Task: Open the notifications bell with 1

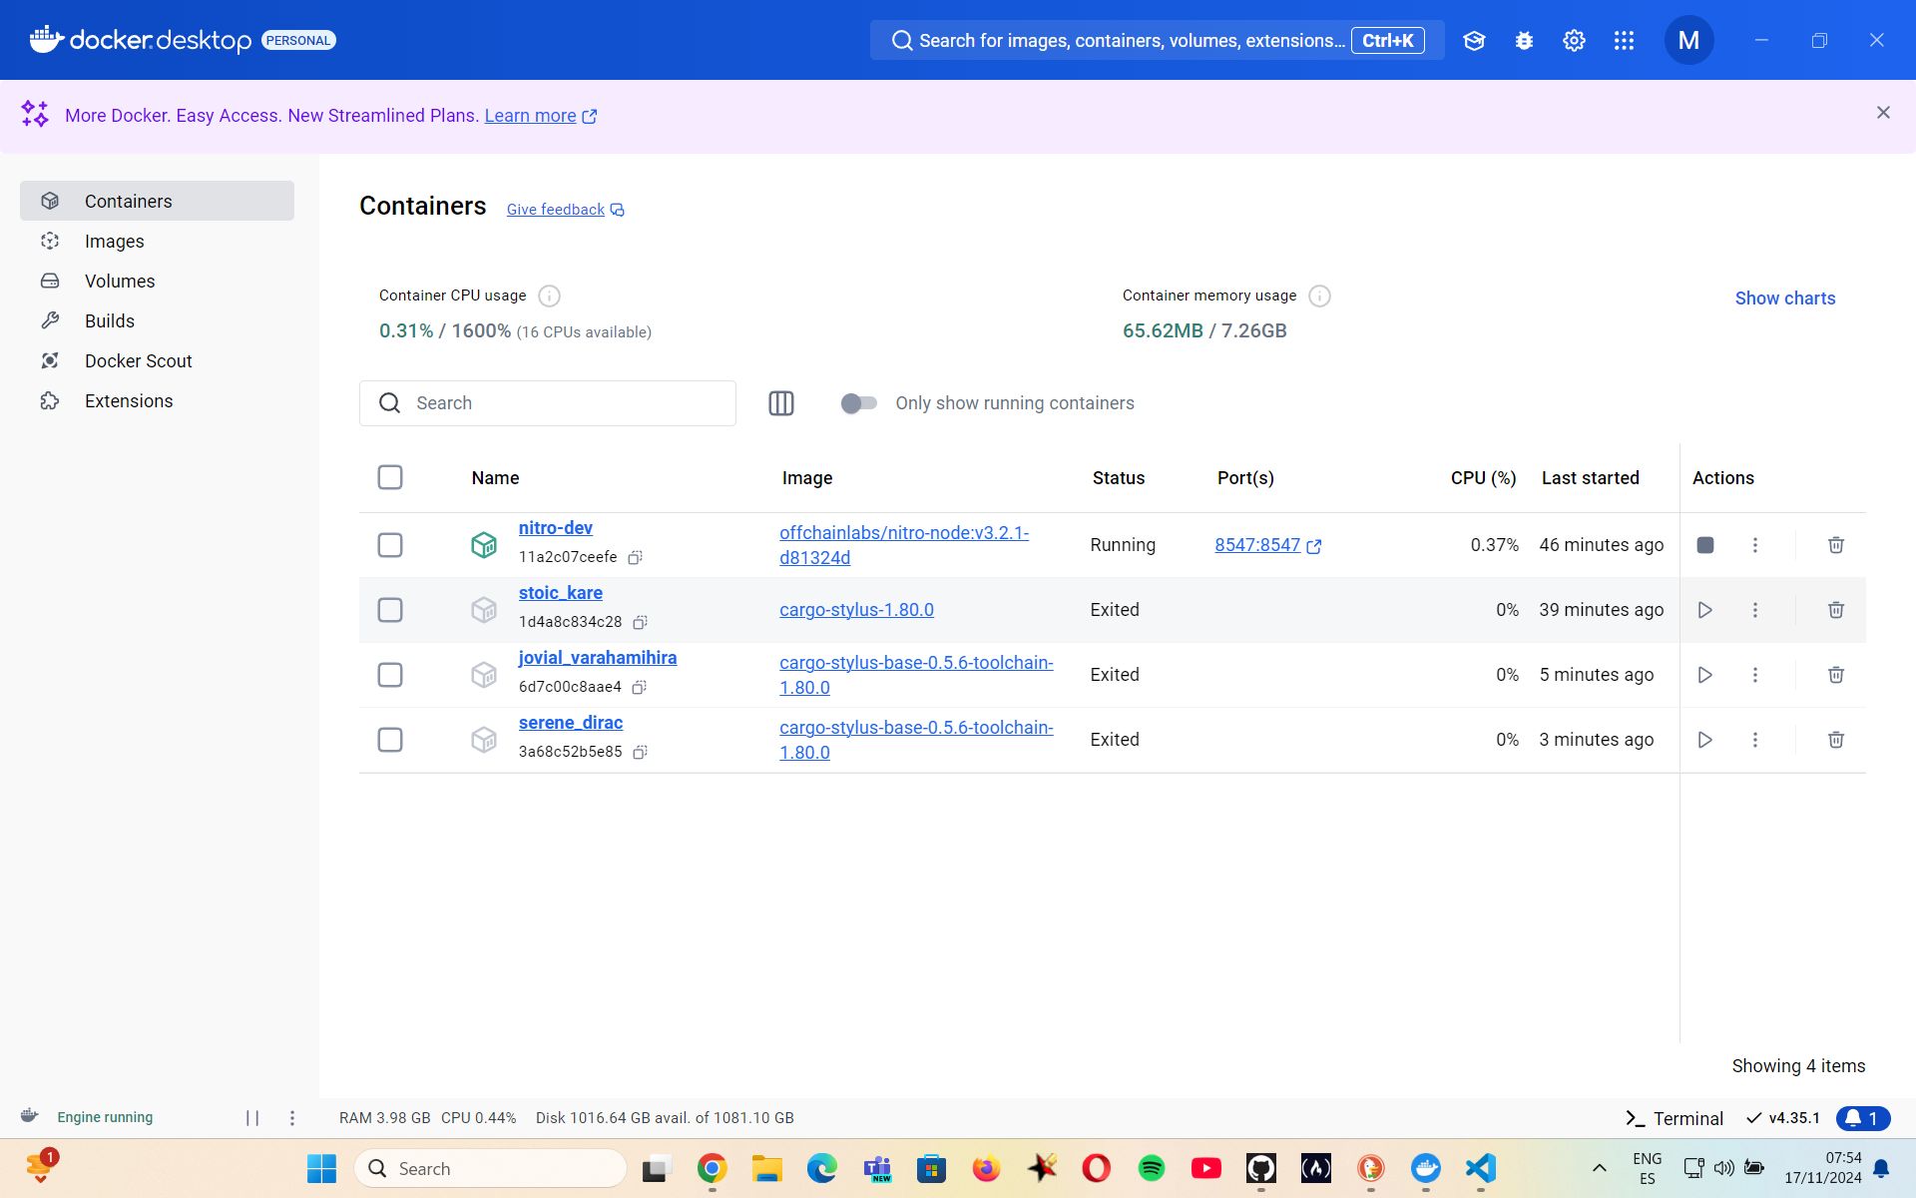Action: tap(1862, 1118)
